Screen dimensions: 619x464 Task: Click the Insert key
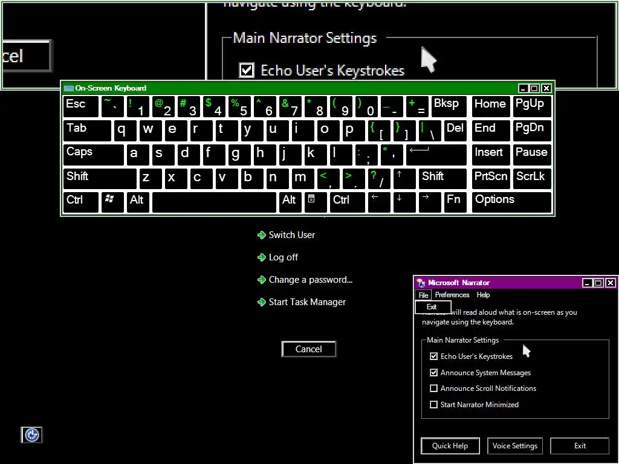pyautogui.click(x=491, y=155)
